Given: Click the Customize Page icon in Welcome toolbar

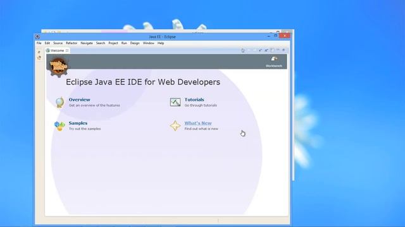Looking at the screenshot, I should pyautogui.click(x=272, y=50).
